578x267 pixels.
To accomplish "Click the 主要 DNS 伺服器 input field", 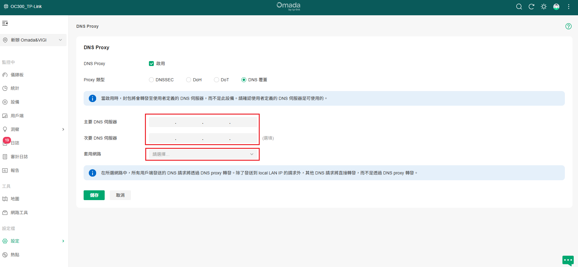I will tap(162, 122).
